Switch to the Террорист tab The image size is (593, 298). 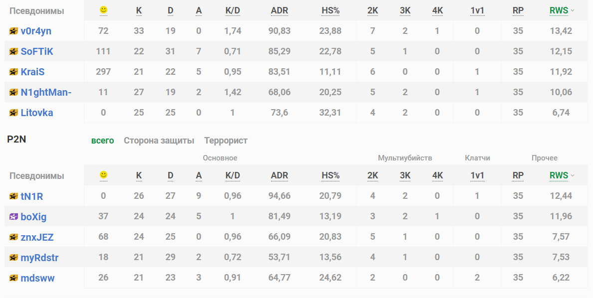(226, 141)
